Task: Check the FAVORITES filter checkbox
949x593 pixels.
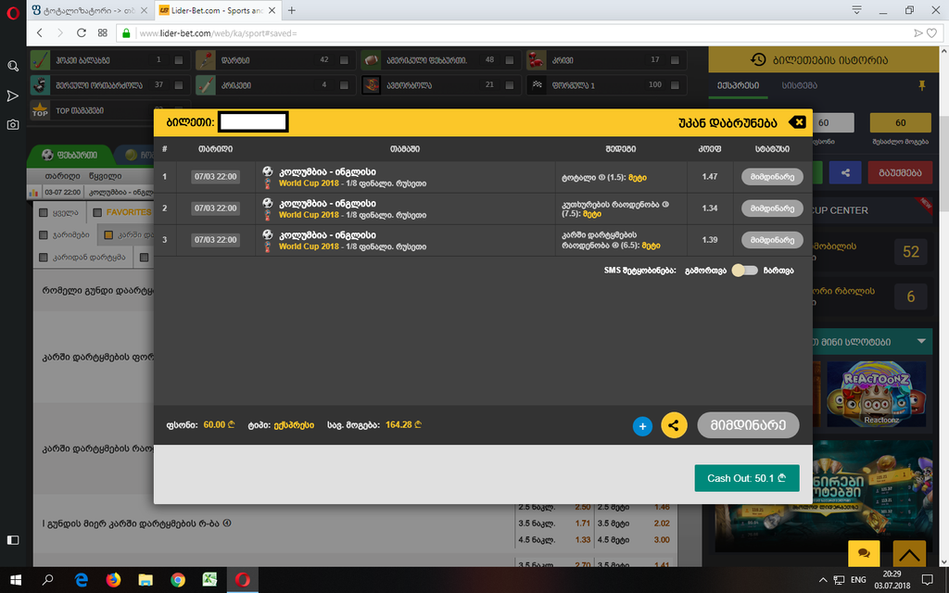Action: click(96, 212)
